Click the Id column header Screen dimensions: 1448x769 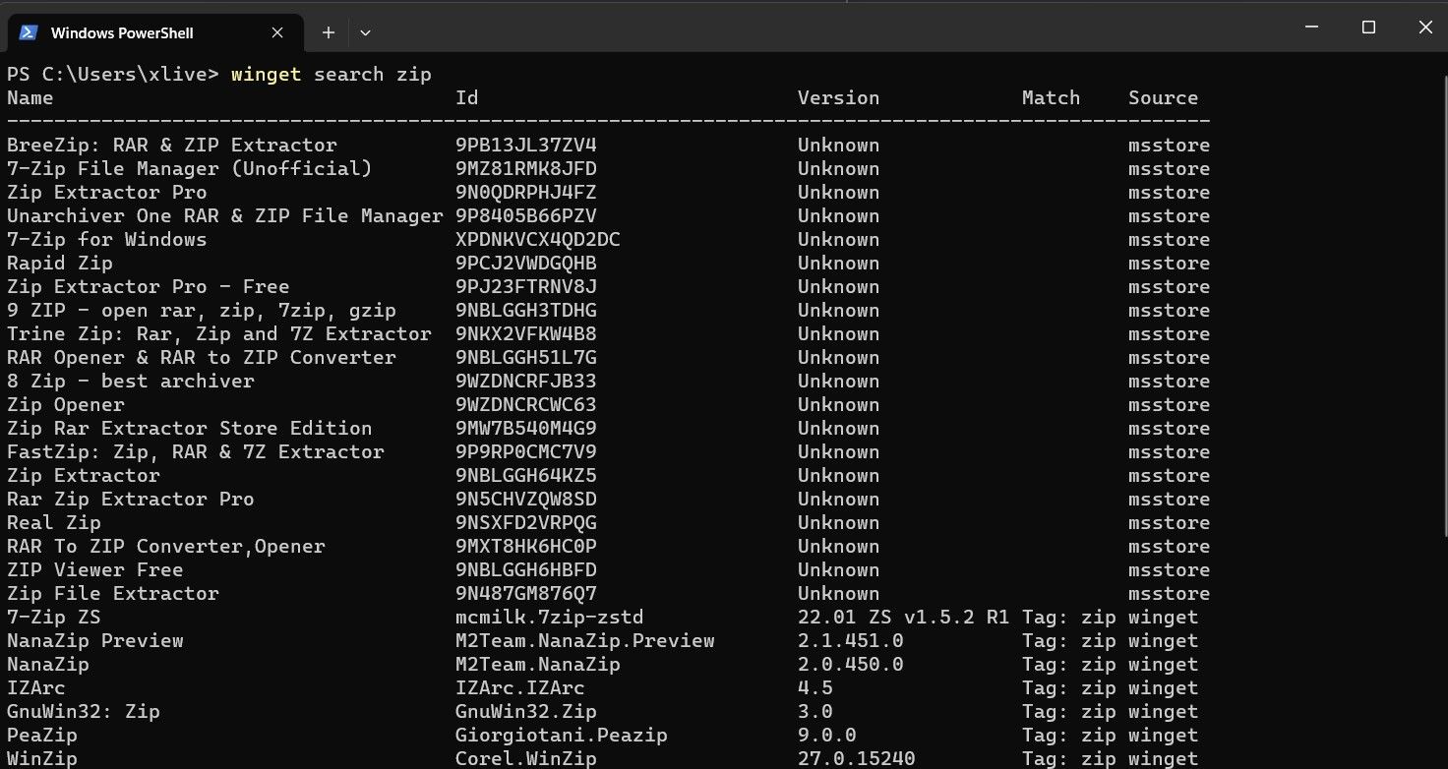[x=466, y=97]
